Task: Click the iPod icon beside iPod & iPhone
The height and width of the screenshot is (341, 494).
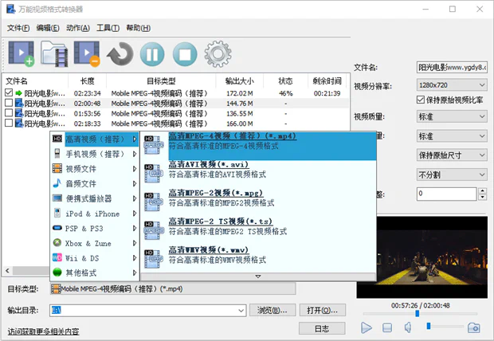Action: pos(57,213)
